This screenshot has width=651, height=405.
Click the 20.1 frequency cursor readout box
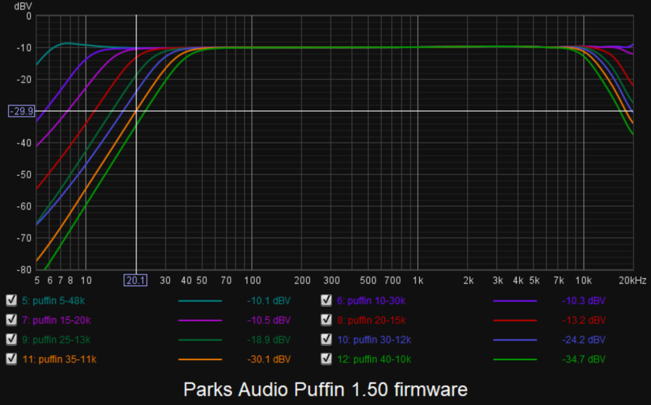point(135,281)
